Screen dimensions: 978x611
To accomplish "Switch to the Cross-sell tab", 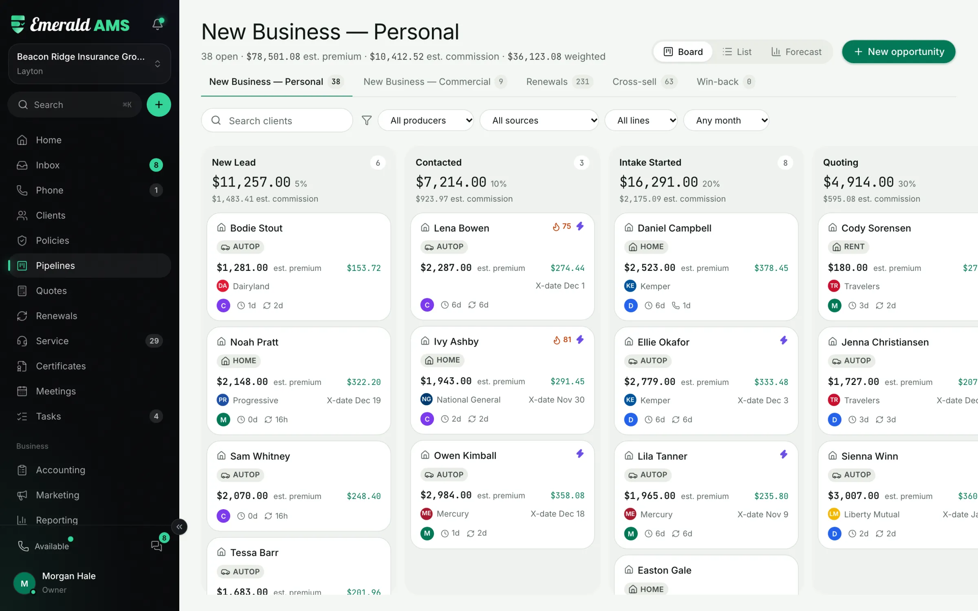I will click(x=645, y=82).
